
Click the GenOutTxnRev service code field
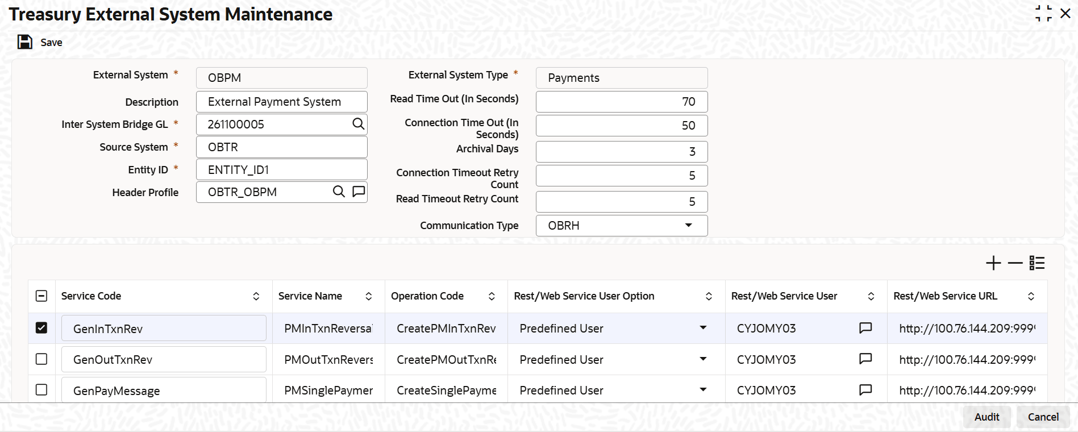point(164,360)
